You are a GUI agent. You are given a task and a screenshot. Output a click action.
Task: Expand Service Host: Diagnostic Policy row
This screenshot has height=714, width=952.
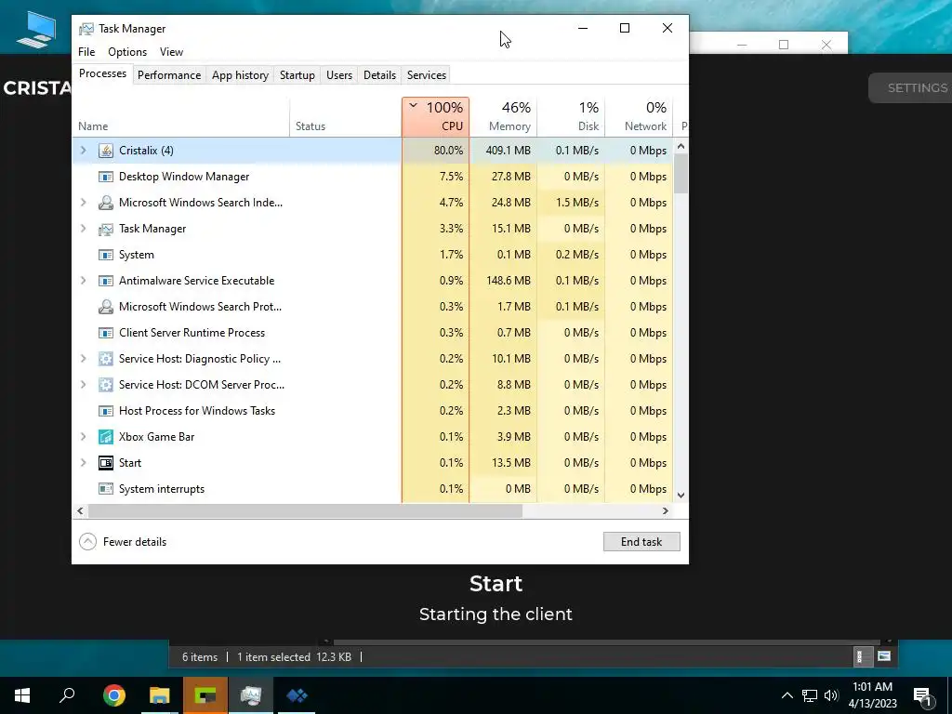(84, 359)
